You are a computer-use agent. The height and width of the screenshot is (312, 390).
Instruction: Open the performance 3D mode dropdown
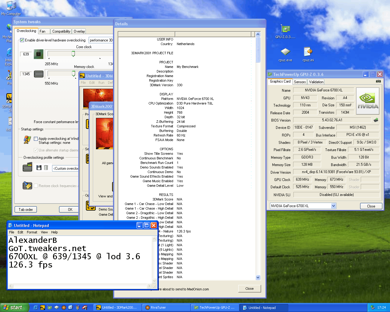click(x=101, y=40)
